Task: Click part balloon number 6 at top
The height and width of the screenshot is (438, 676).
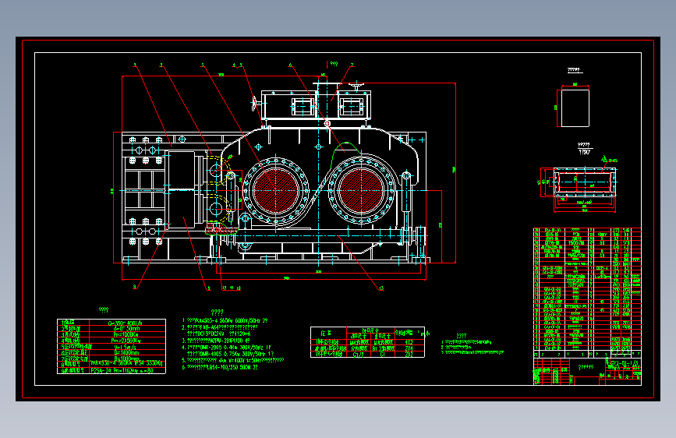Action: [x=290, y=65]
